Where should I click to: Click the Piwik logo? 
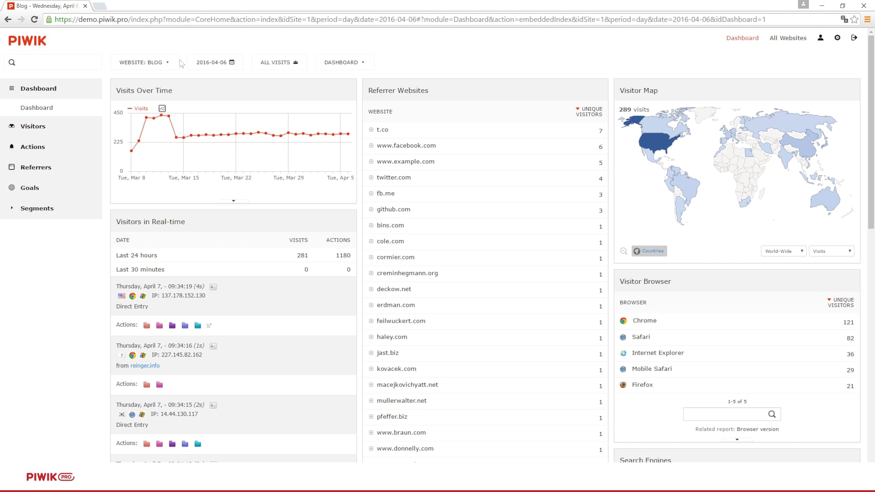pos(27,41)
